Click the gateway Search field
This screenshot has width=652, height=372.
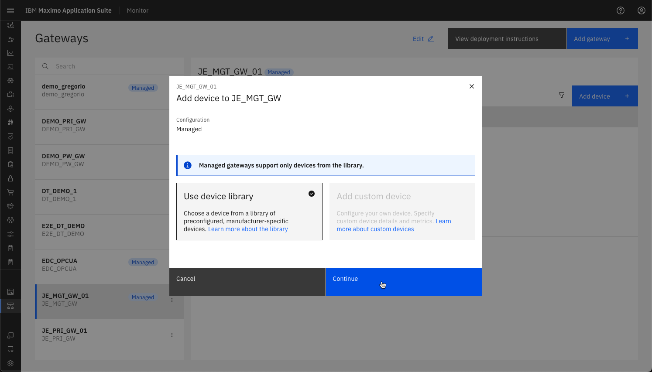tap(110, 66)
